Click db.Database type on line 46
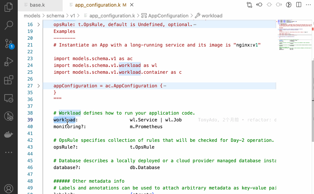The width and height of the screenshot is (314, 194). [145, 168]
